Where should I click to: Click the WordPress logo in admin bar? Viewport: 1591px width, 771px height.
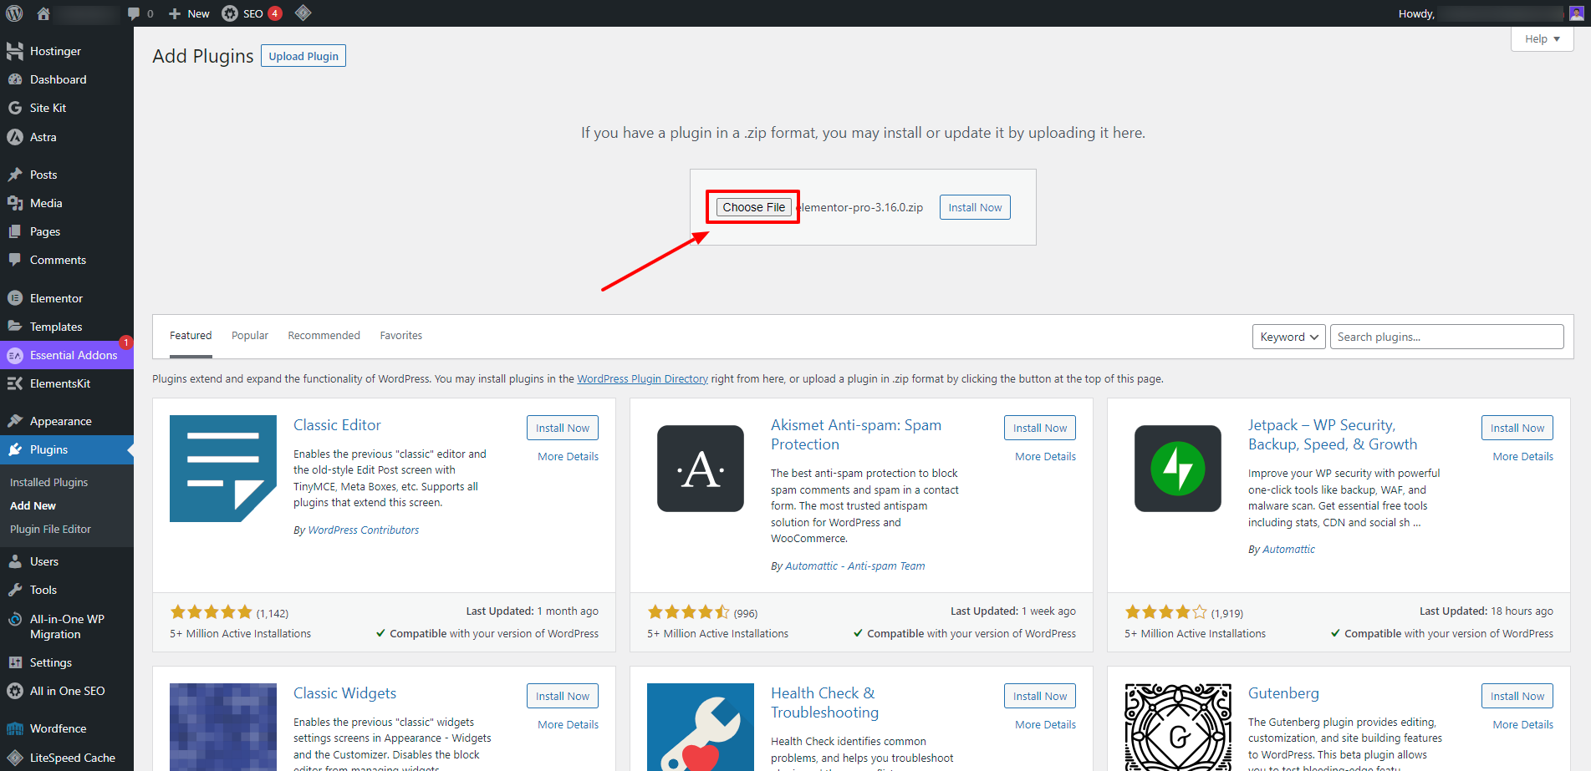pyautogui.click(x=14, y=13)
